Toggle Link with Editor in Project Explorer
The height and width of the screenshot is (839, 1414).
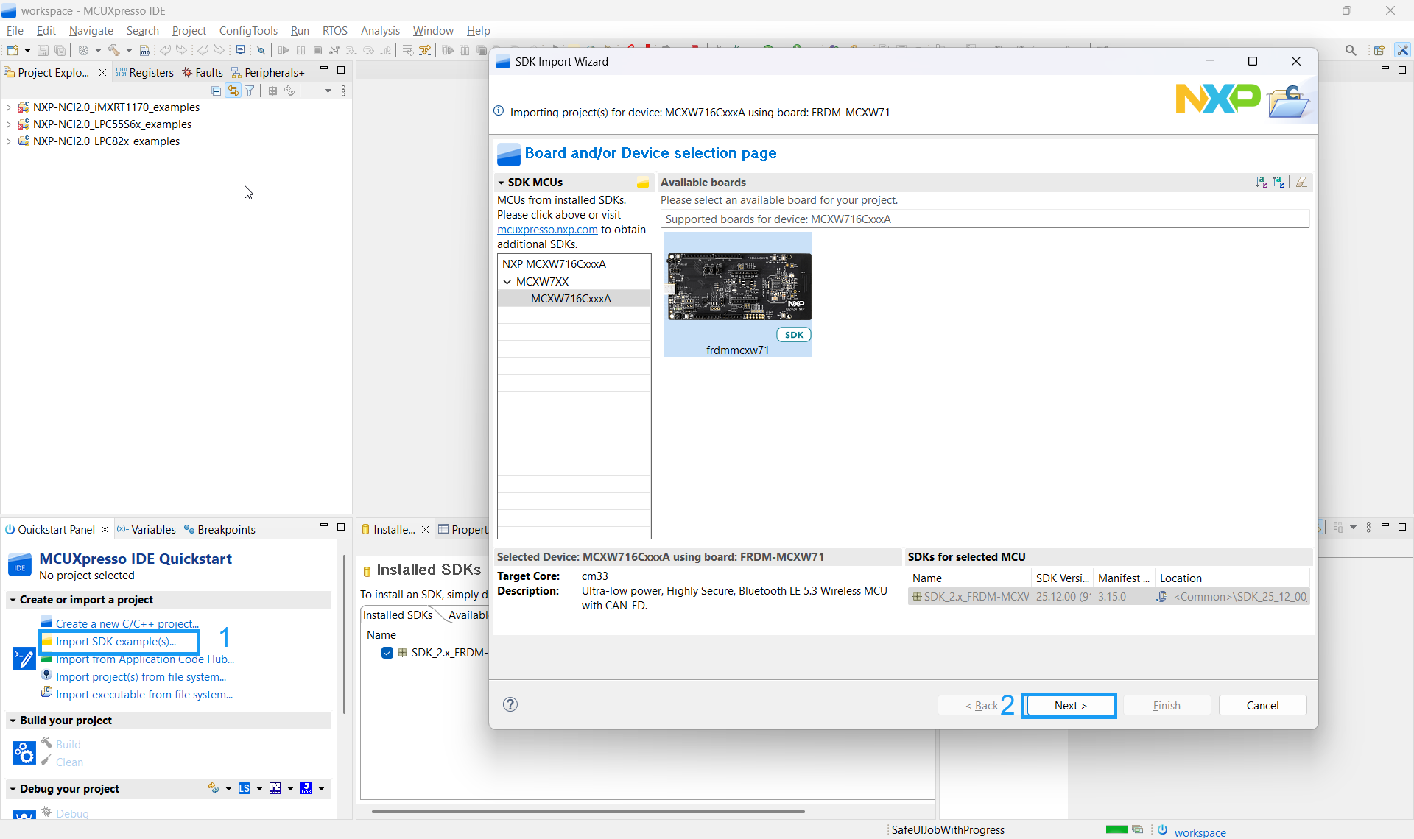click(x=233, y=91)
